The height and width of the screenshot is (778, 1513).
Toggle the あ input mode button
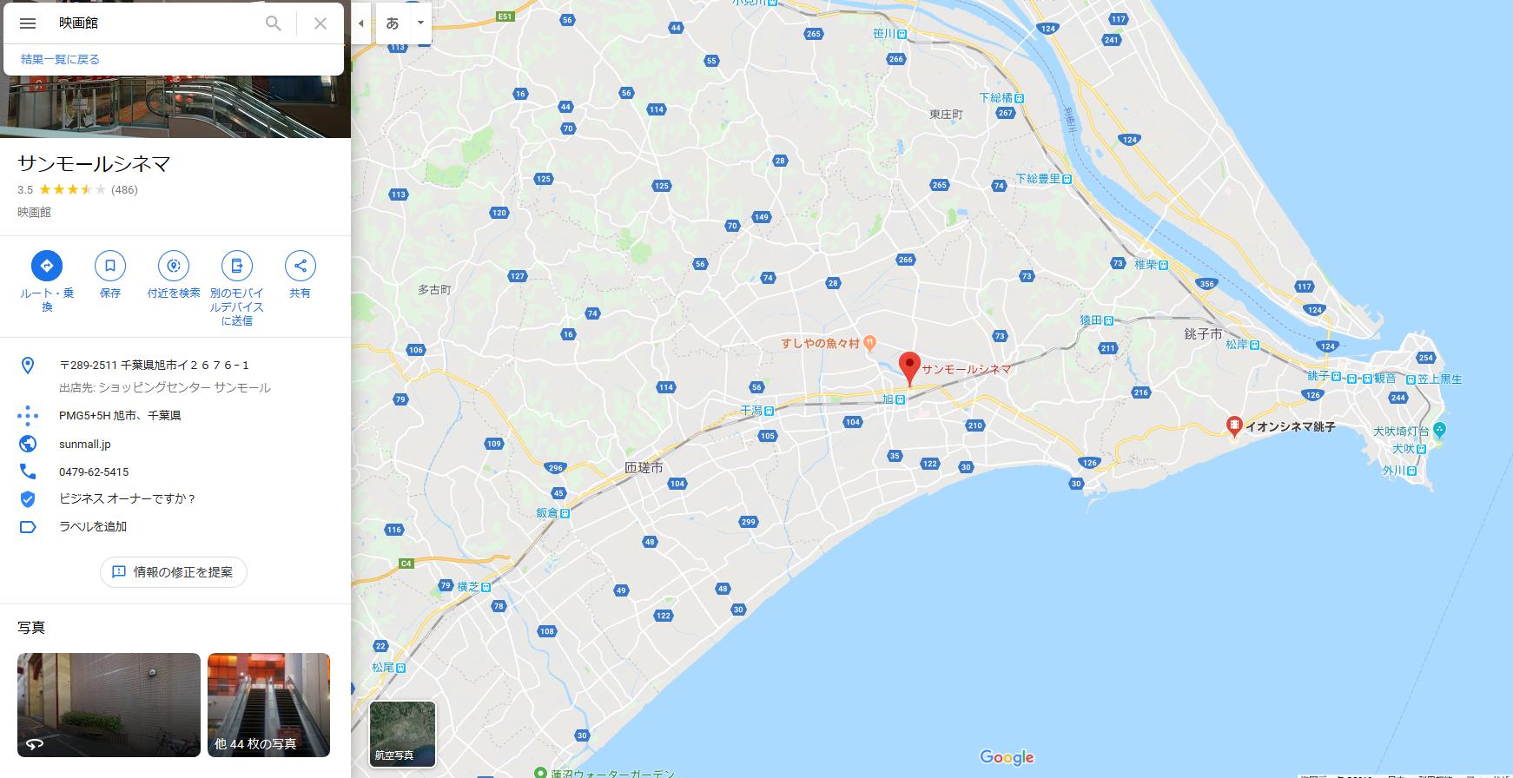[393, 23]
